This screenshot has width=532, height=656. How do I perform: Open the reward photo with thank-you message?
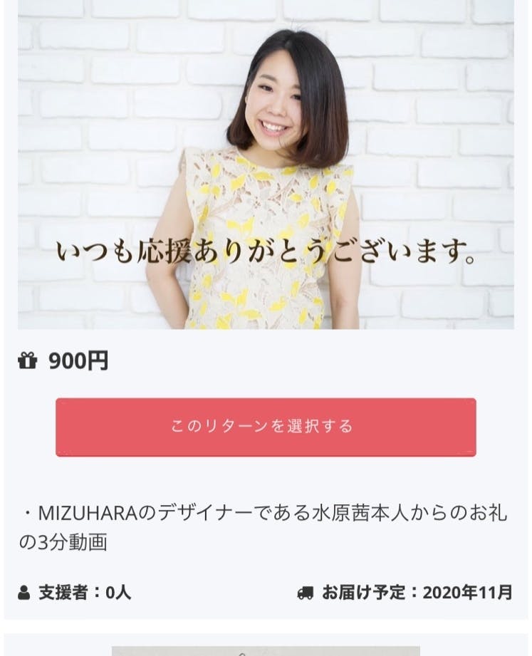tap(266, 165)
